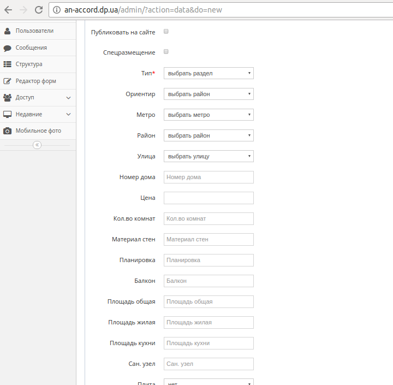This screenshot has width=393, height=385.
Task: Enable the Публиковать на сайте checkbox
Action: [166, 32]
